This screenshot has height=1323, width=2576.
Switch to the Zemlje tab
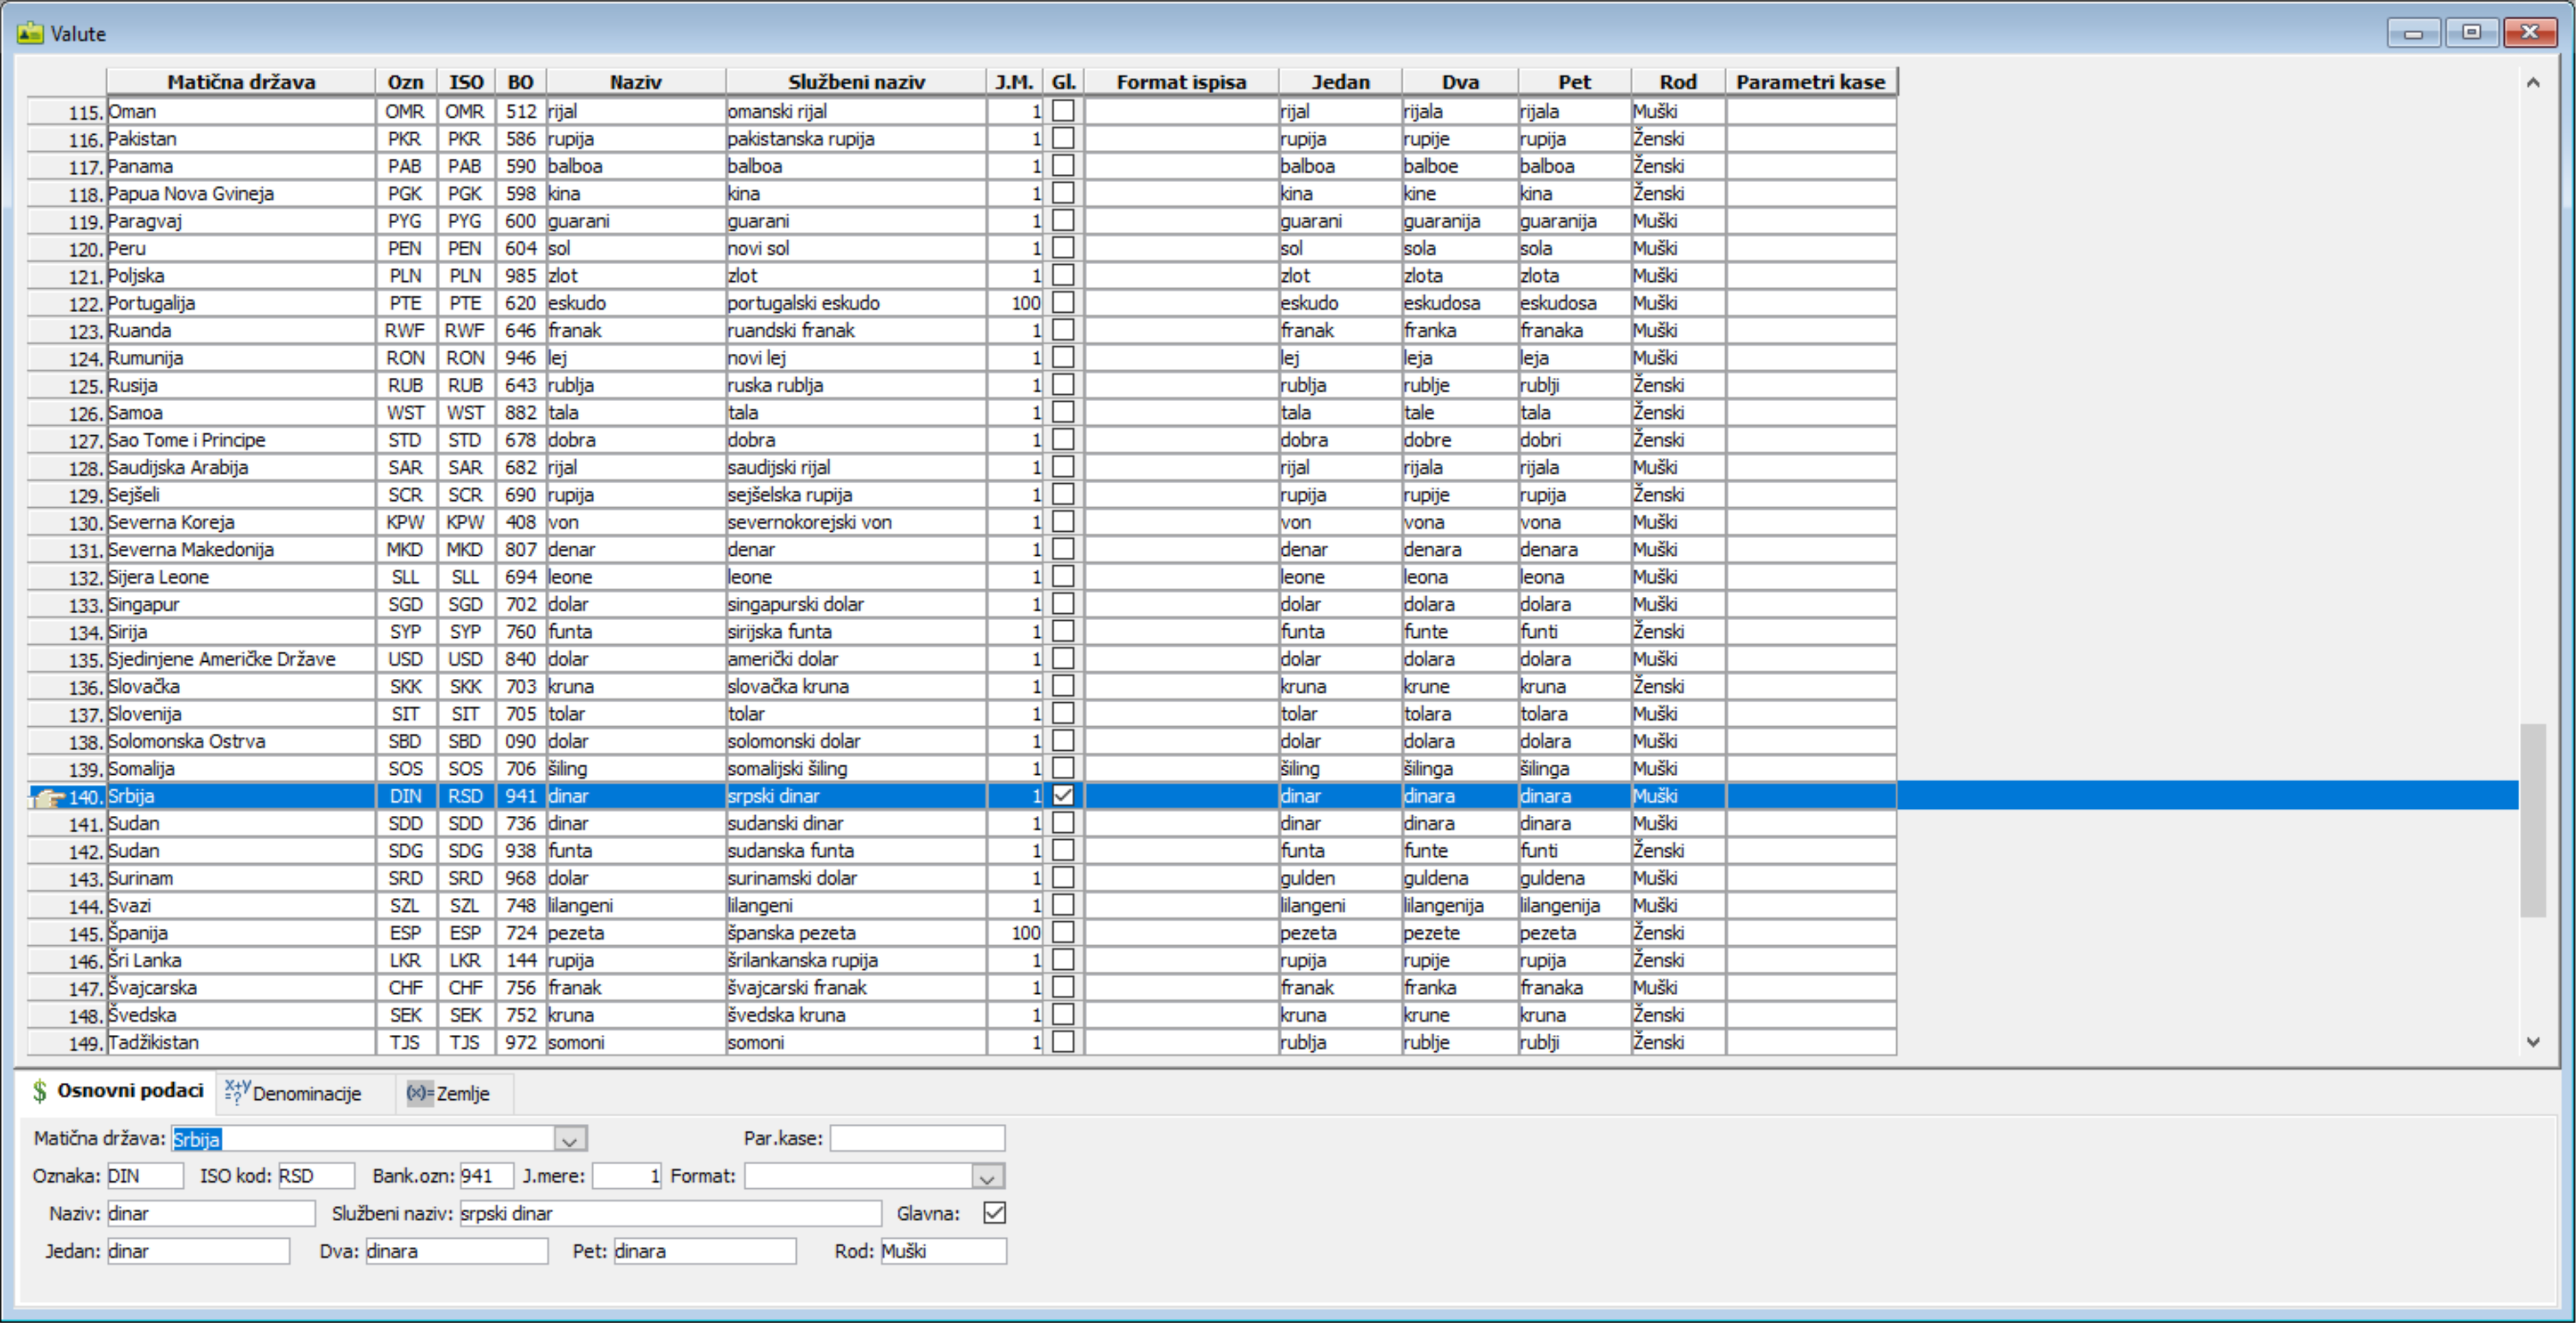(x=455, y=1093)
